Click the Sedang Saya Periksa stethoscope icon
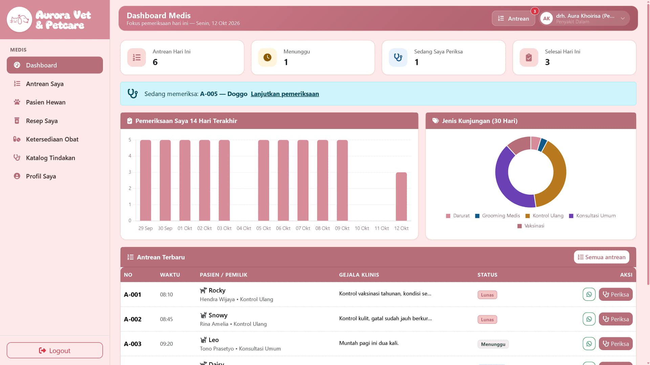 398,57
